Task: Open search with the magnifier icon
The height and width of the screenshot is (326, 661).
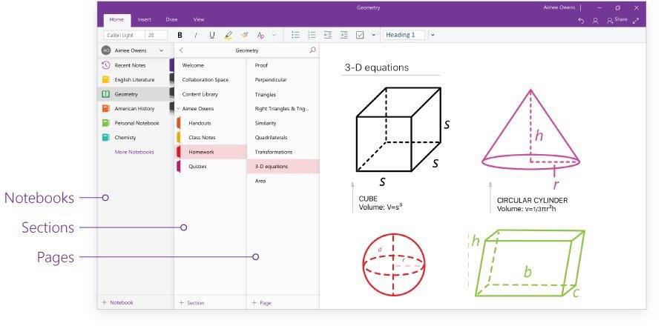Action: point(312,50)
